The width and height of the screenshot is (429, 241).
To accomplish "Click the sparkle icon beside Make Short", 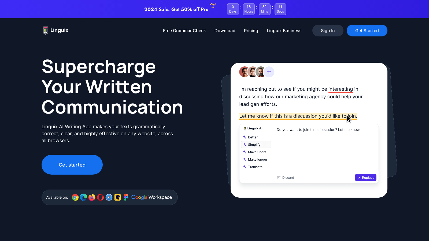I will (x=245, y=152).
